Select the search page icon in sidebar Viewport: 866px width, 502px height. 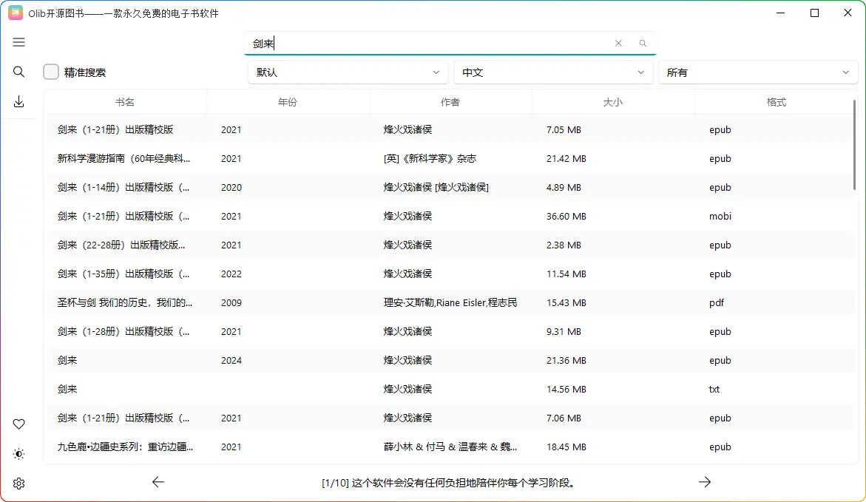coord(19,72)
